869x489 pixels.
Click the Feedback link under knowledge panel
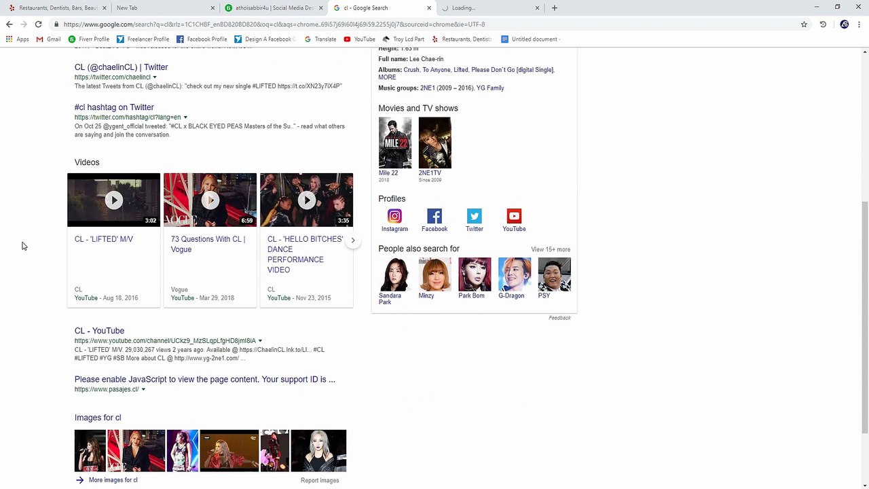[x=559, y=318]
